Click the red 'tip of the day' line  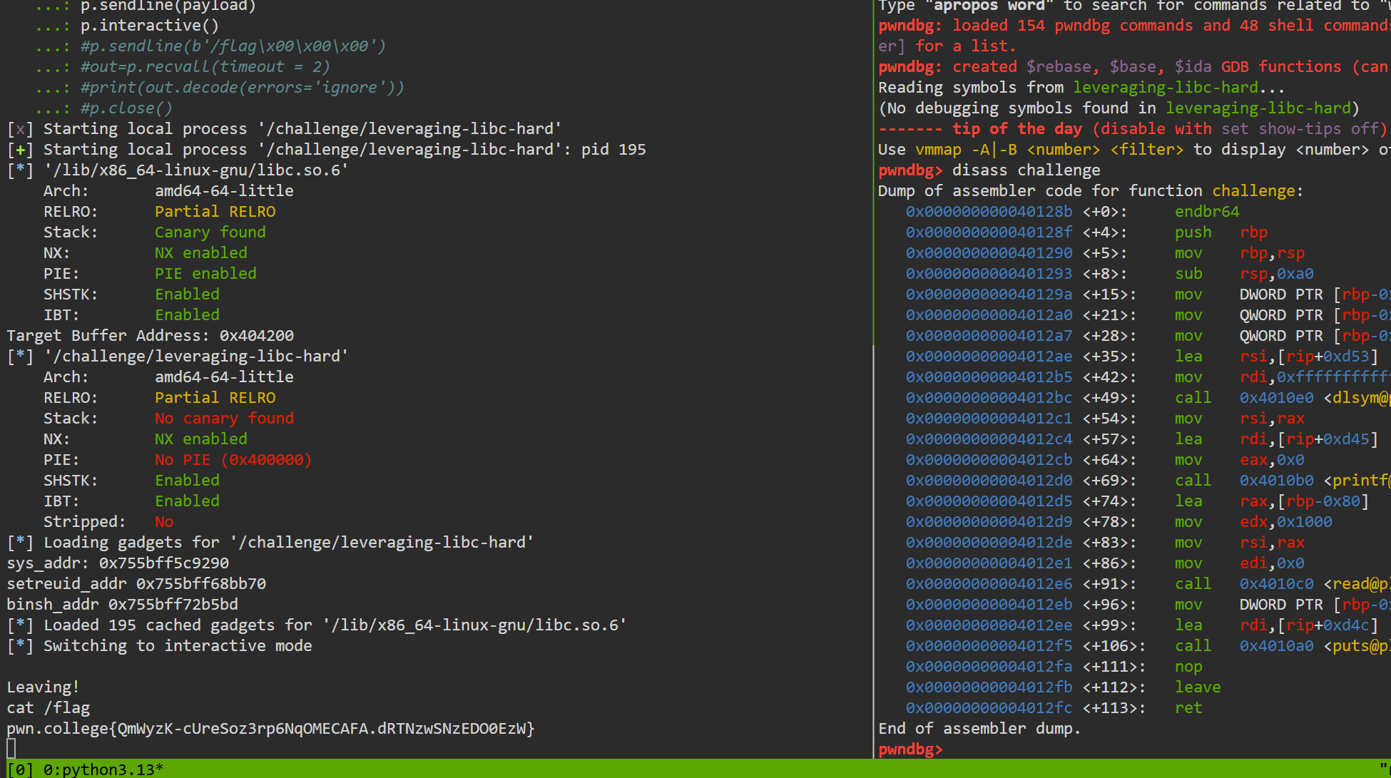click(1133, 129)
